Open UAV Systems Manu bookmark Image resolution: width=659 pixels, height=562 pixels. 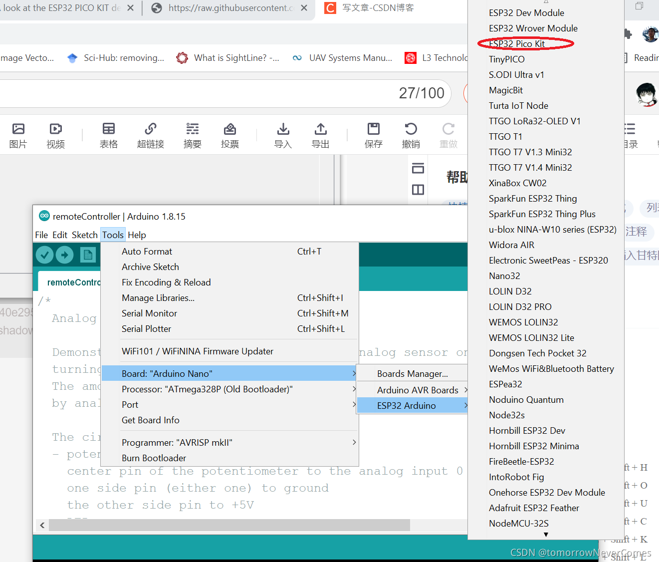[342, 58]
